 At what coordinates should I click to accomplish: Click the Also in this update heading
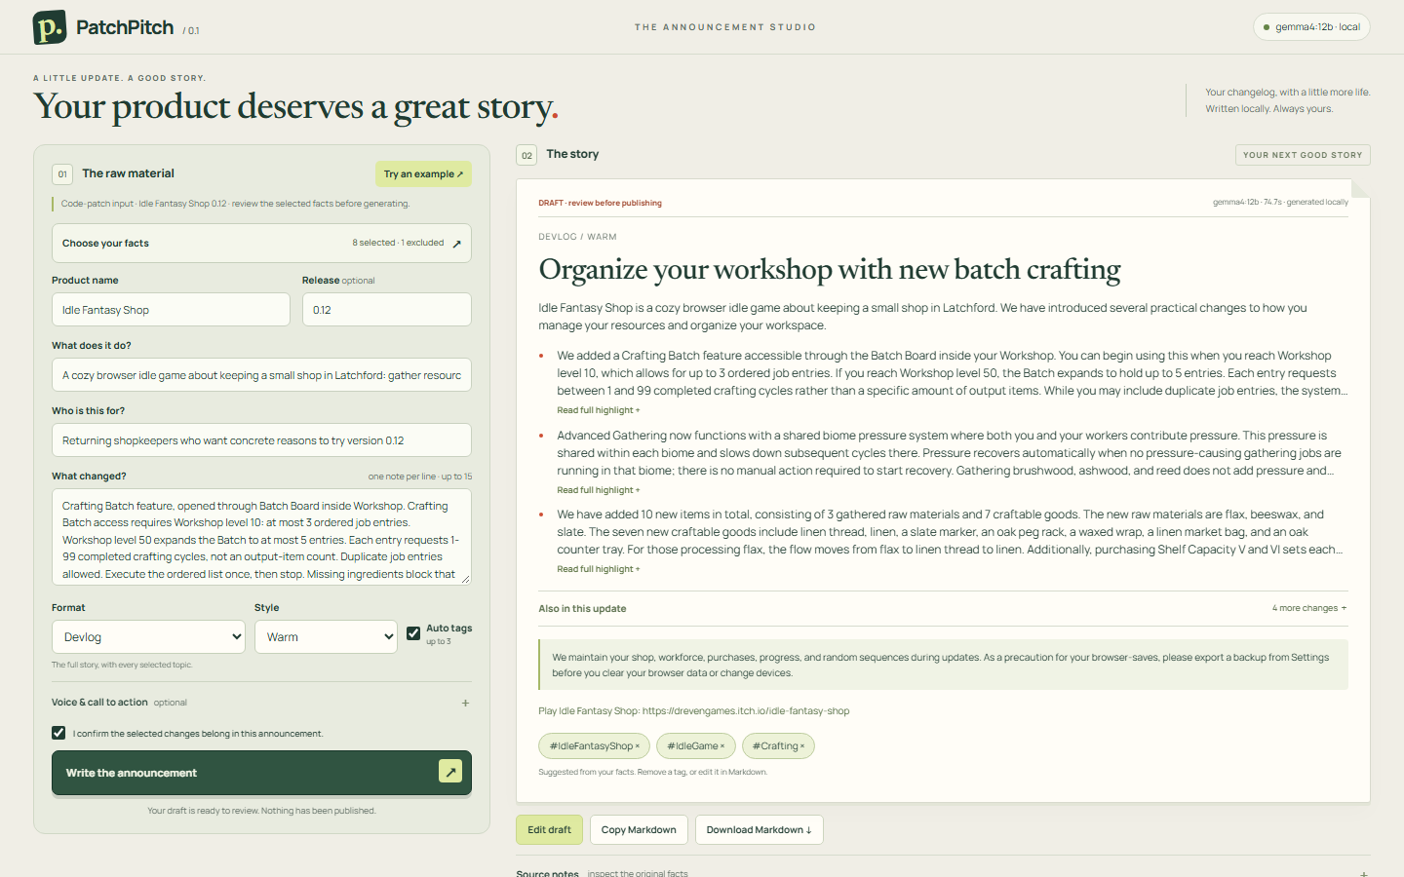click(582, 609)
